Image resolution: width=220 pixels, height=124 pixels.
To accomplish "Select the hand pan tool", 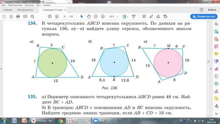I will tap(89, 17).
